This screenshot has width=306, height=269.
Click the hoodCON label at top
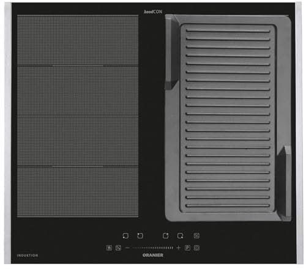click(153, 12)
